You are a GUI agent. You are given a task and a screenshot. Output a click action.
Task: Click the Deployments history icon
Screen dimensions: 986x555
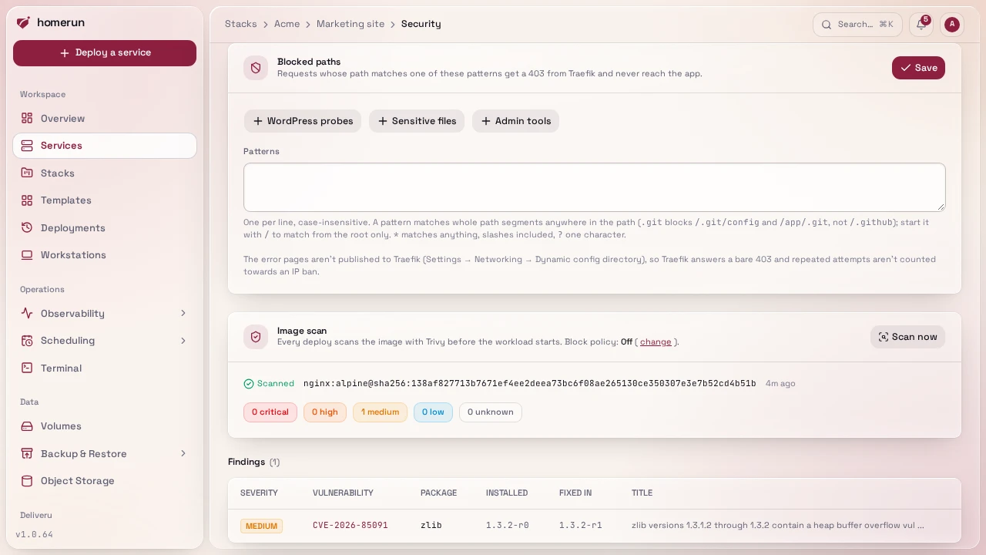click(x=27, y=228)
